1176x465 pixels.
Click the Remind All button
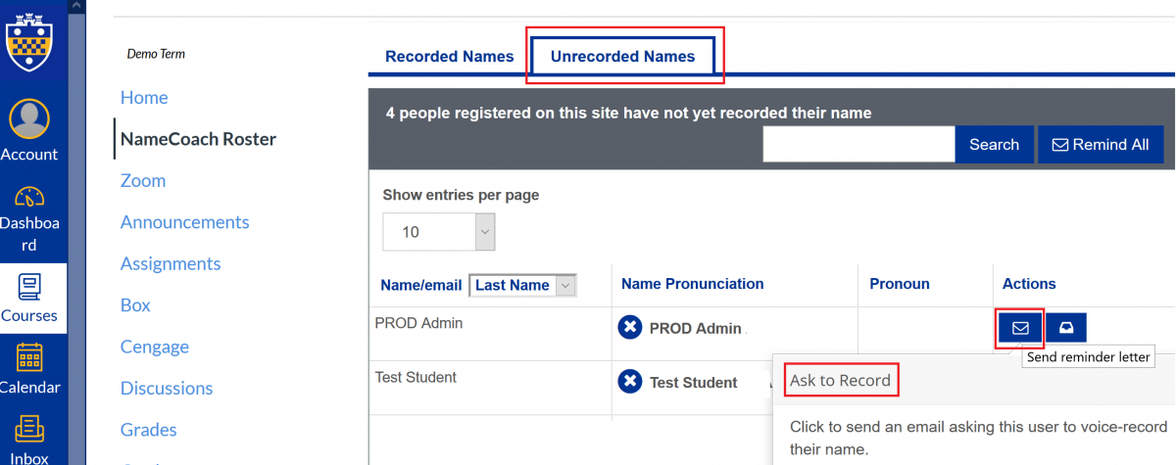pyautogui.click(x=1101, y=144)
